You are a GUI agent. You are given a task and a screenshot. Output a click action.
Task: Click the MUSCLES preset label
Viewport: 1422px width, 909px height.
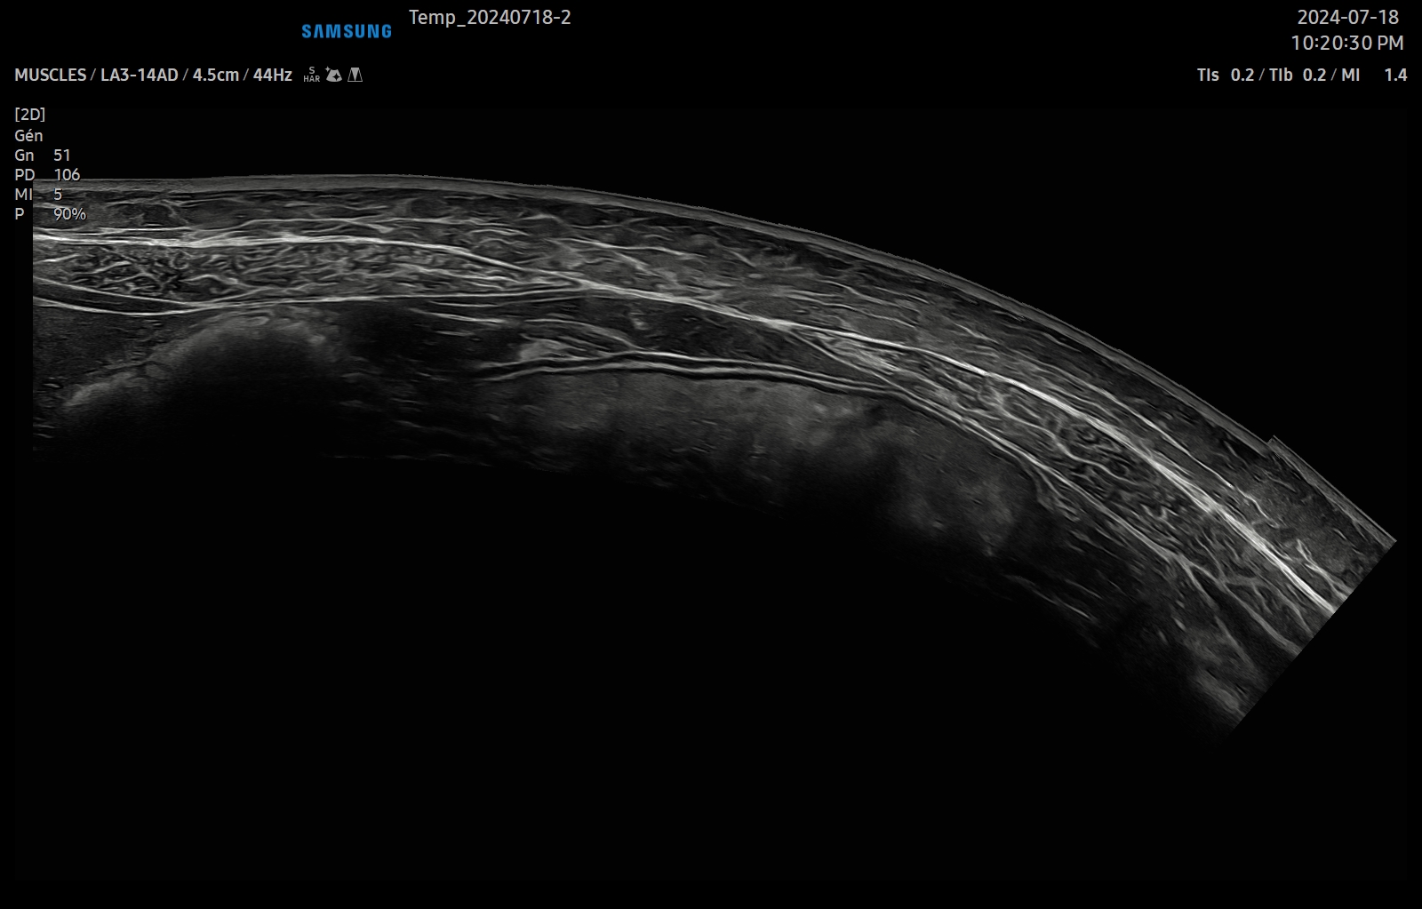click(x=51, y=76)
